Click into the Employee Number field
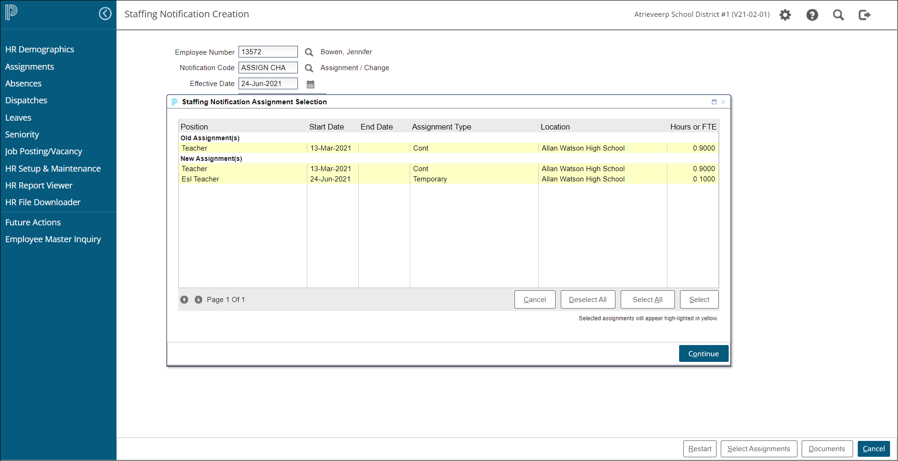898x461 pixels. pyautogui.click(x=268, y=52)
